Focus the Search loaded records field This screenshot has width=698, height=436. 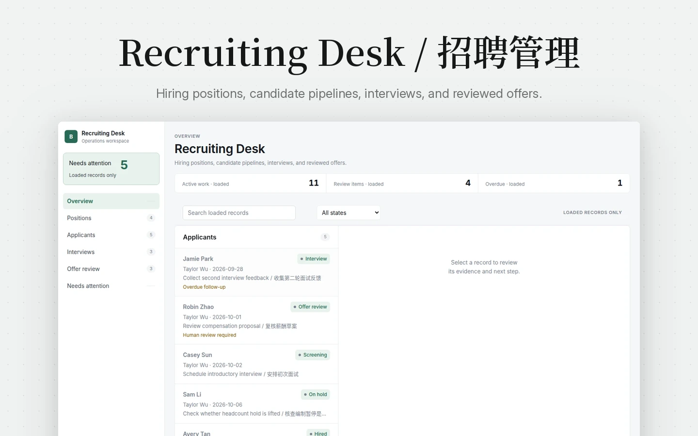(x=239, y=213)
